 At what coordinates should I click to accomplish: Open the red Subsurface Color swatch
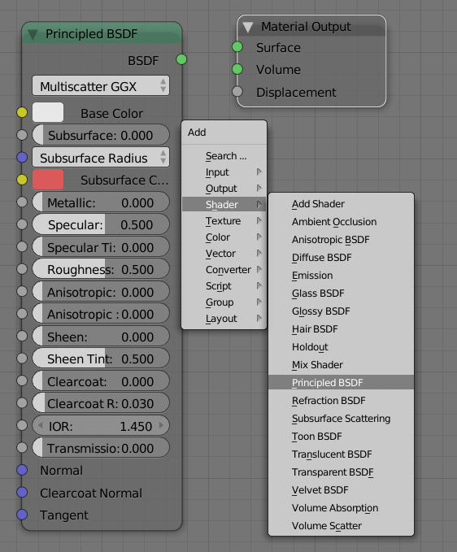pyautogui.click(x=48, y=180)
